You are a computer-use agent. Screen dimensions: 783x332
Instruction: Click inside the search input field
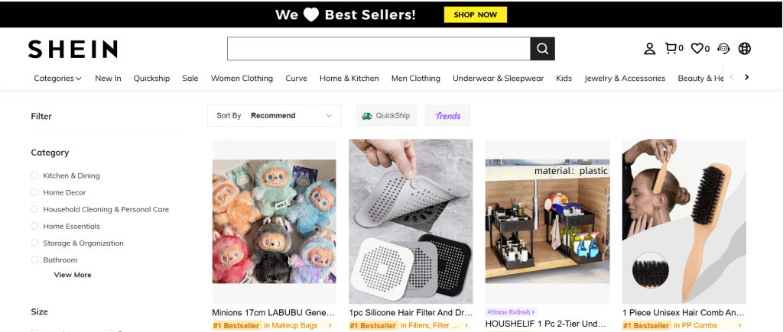[379, 49]
